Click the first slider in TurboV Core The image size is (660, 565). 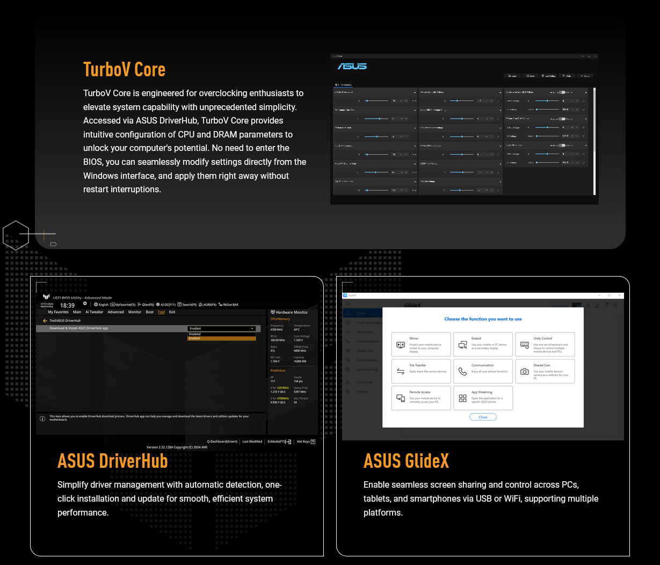[376, 100]
